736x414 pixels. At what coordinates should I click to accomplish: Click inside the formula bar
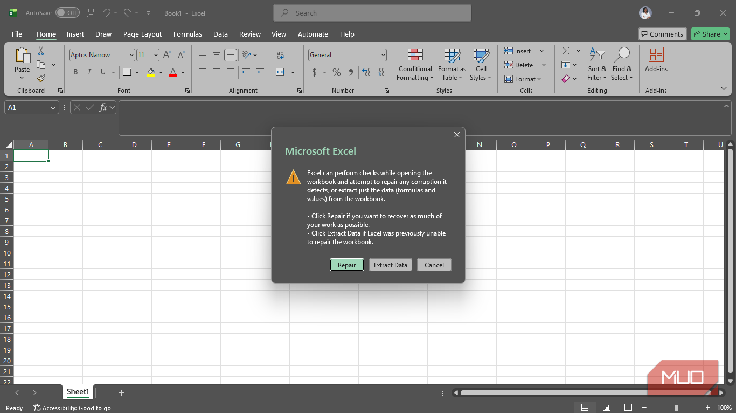[425, 118]
